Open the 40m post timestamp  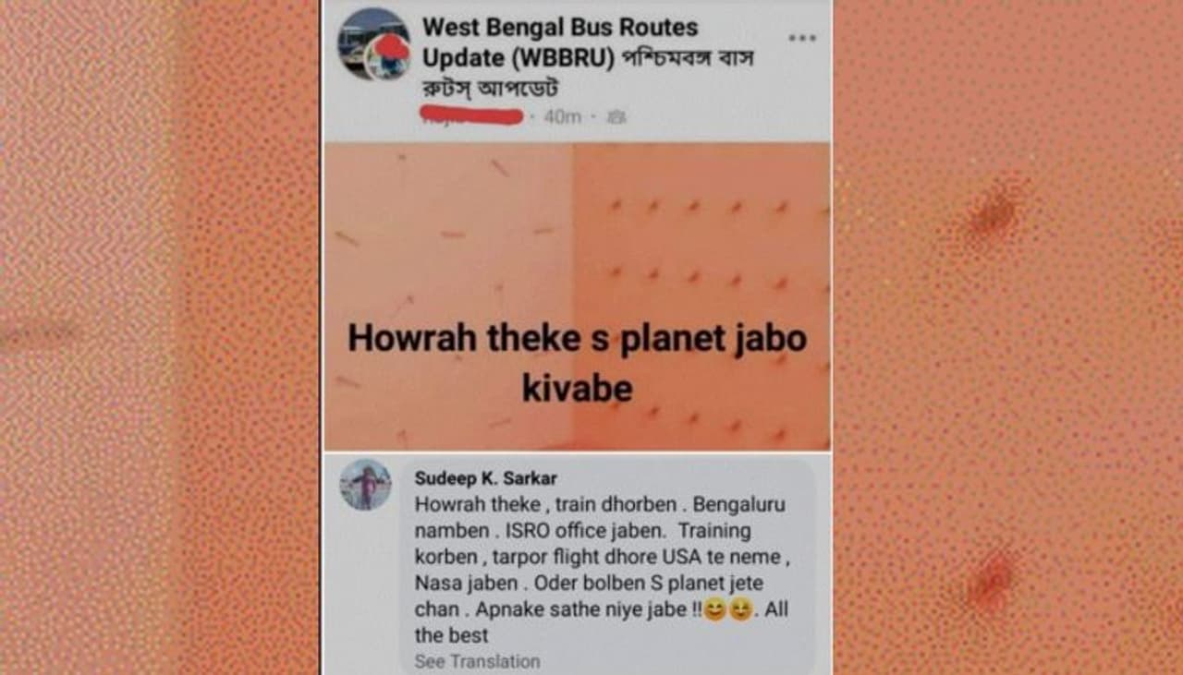click(x=562, y=117)
